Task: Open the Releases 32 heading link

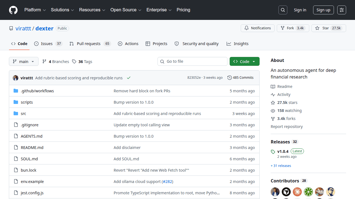Action: pos(284,142)
